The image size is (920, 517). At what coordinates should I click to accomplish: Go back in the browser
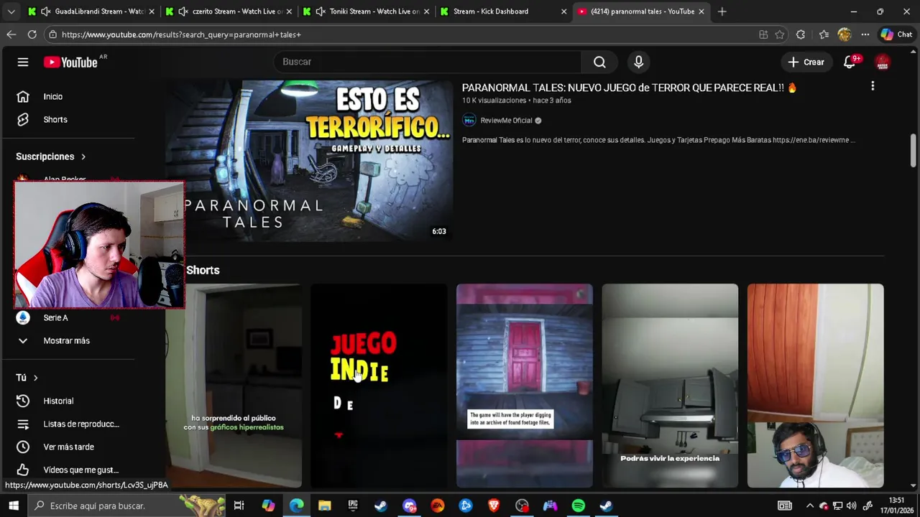11,34
